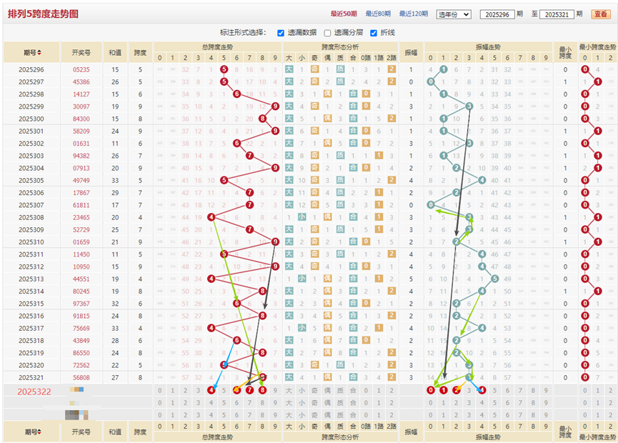Show the 最近80期 results
The width and height of the screenshot is (618, 443).
click(378, 14)
